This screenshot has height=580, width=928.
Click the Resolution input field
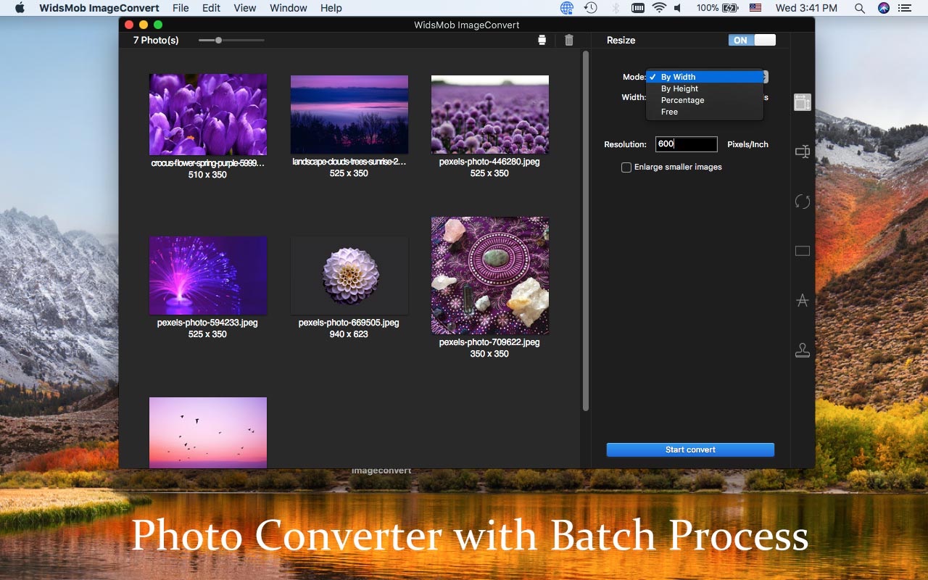[687, 144]
